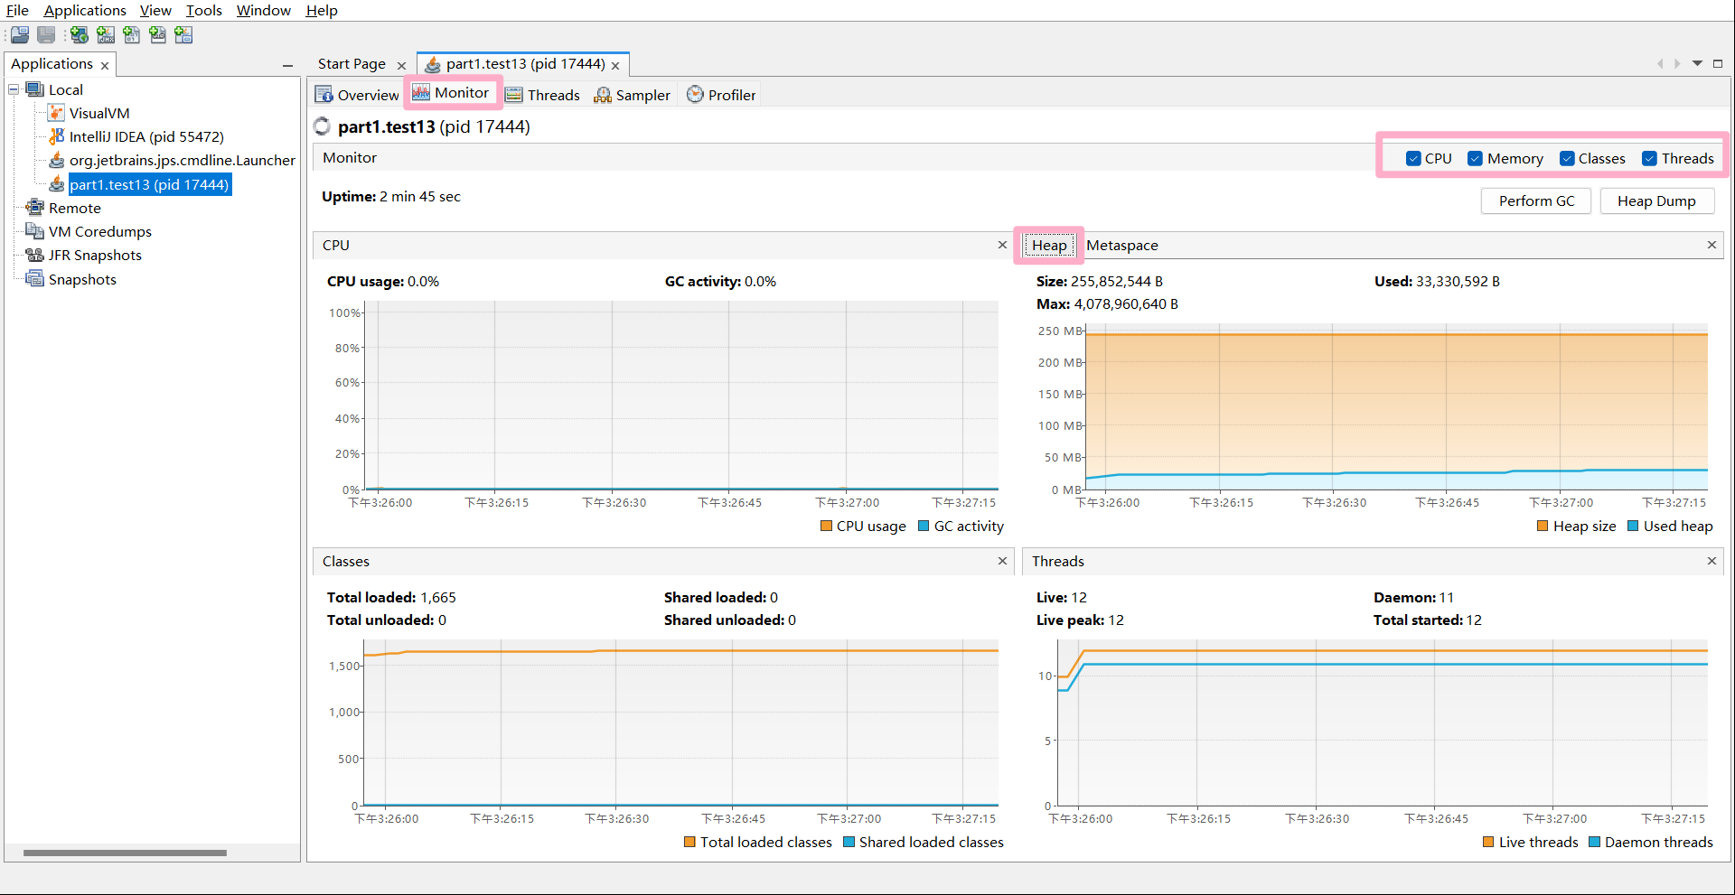Viewport: 1735px width, 895px height.
Task: Click the Add VM Coredump toolbar icon
Action: [132, 35]
